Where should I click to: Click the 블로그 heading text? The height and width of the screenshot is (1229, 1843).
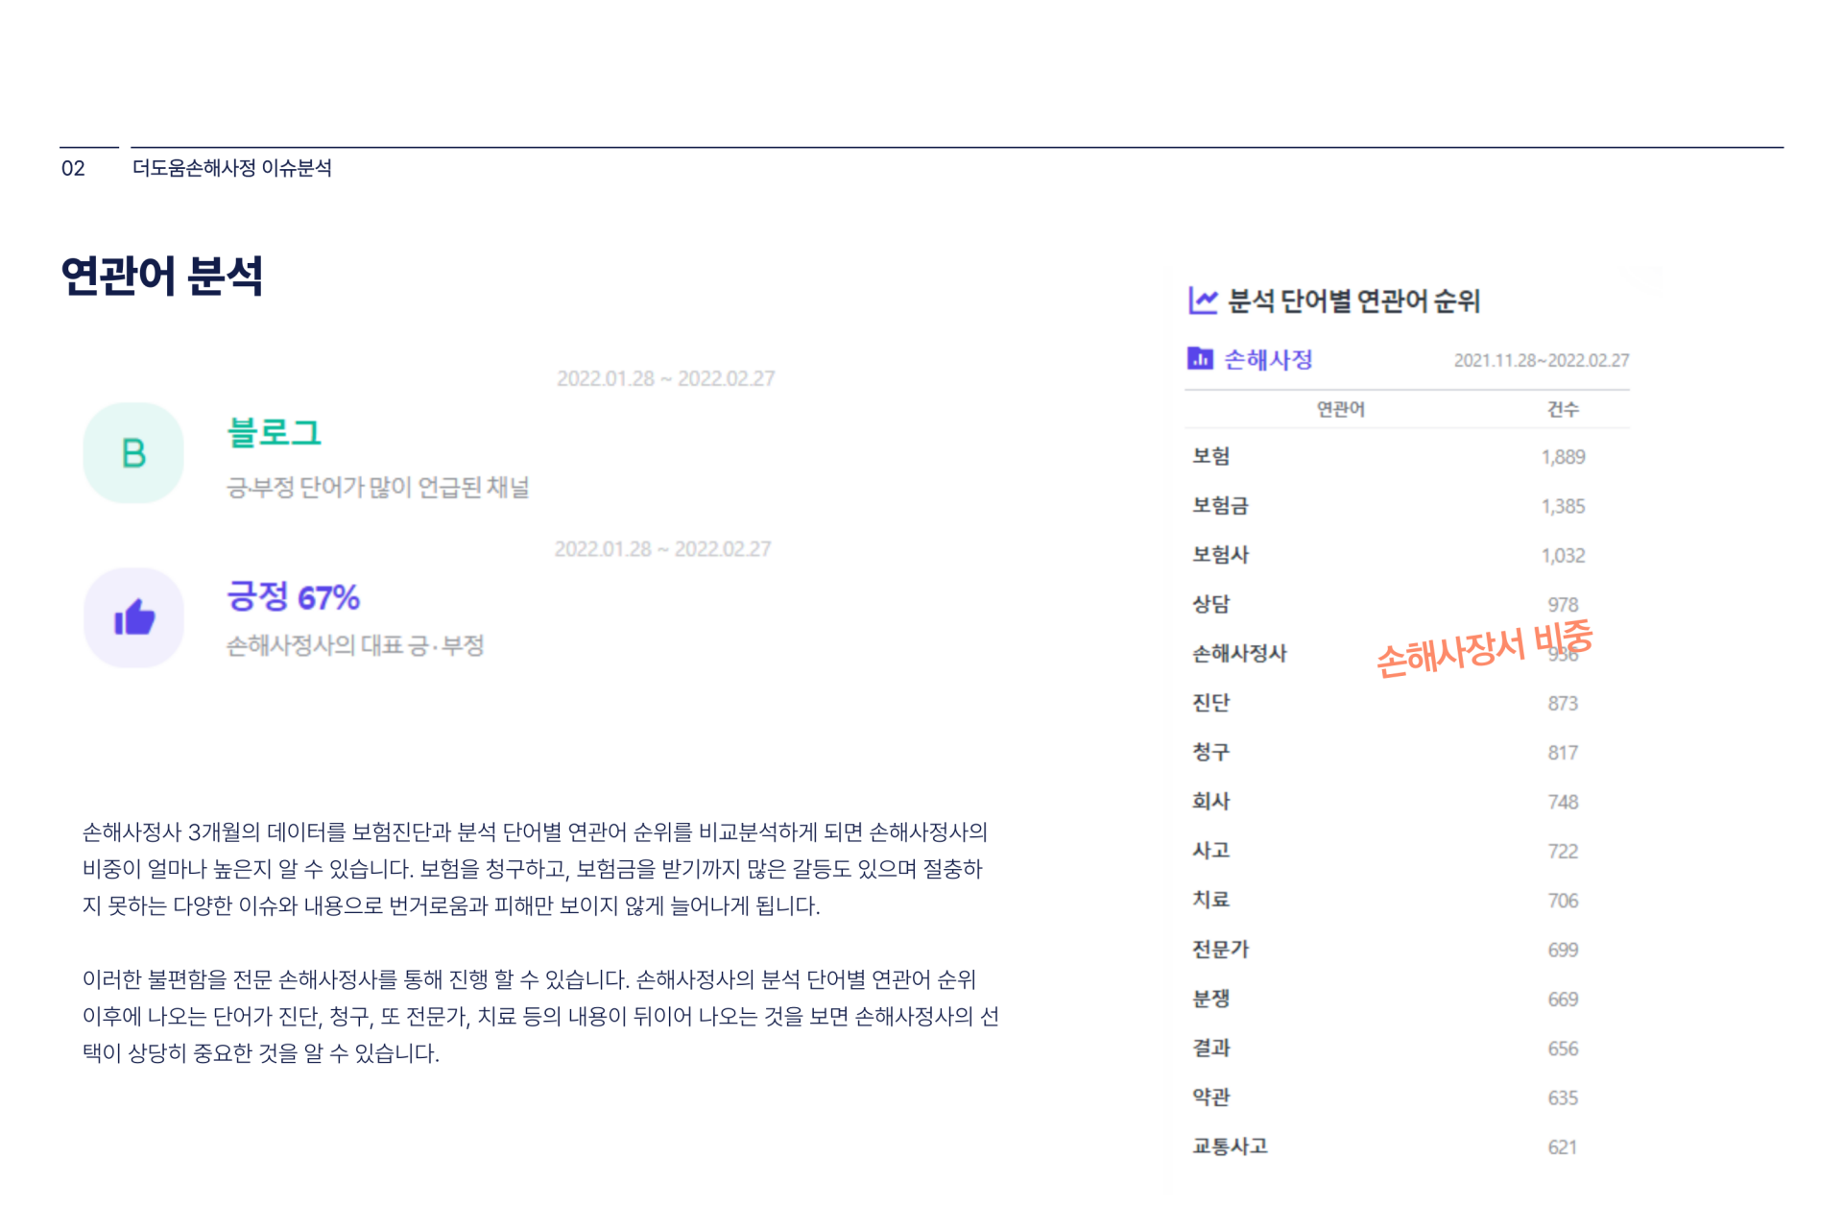(x=274, y=433)
